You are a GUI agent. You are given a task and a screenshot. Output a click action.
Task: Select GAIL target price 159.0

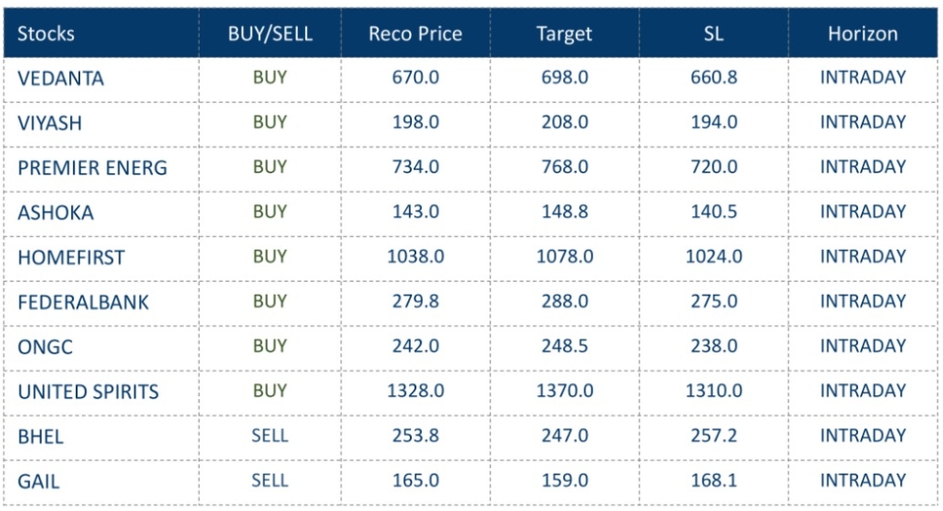[565, 480]
